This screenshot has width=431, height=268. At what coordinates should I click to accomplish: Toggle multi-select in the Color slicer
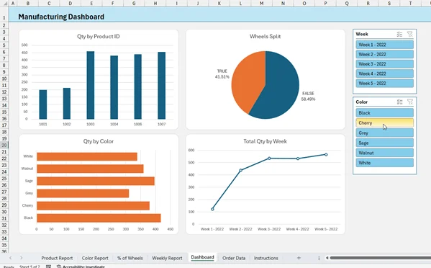pyautogui.click(x=399, y=102)
